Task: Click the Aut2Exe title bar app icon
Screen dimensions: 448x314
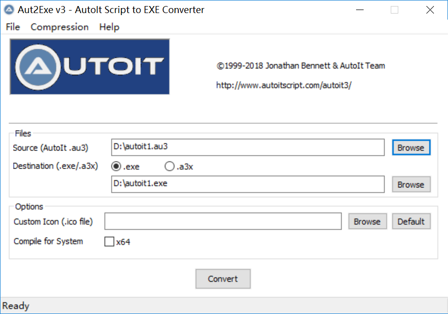Action: 9,10
